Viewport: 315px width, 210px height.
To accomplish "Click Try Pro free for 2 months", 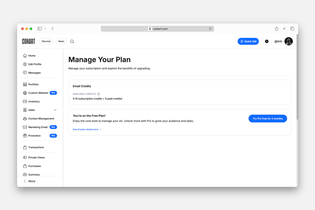I will click(267, 118).
